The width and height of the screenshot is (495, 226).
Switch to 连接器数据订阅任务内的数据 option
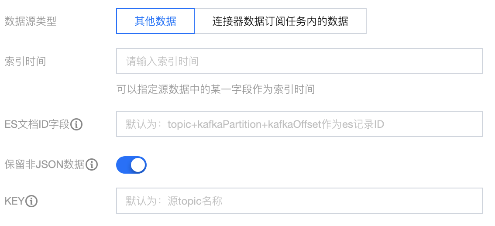(x=280, y=21)
